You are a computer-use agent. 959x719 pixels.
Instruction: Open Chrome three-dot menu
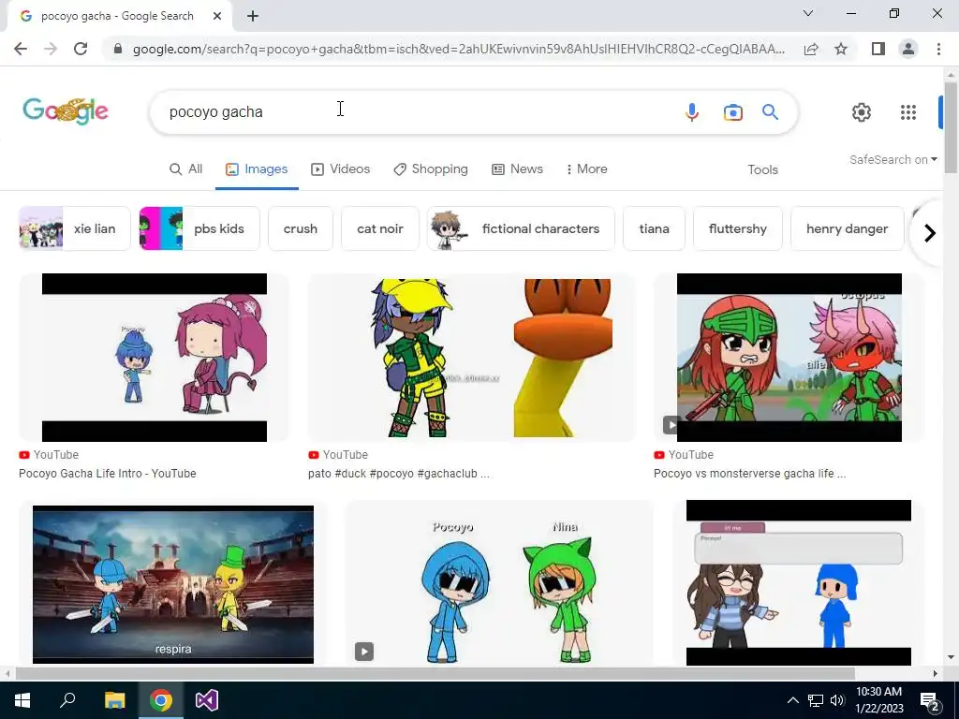click(938, 49)
